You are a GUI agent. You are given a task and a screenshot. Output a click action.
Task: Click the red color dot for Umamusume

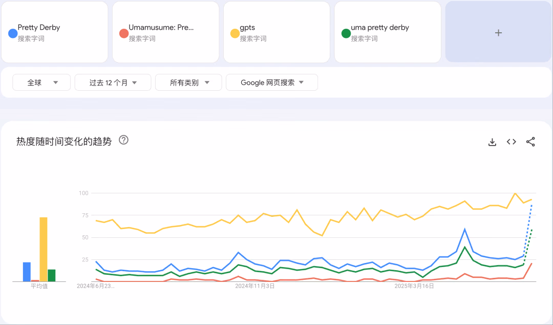[x=124, y=33]
